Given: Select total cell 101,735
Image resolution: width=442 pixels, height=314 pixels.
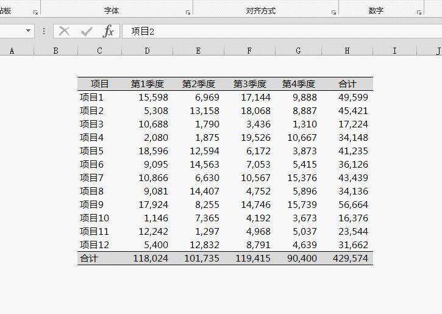Looking at the screenshot, I should pyautogui.click(x=199, y=258).
